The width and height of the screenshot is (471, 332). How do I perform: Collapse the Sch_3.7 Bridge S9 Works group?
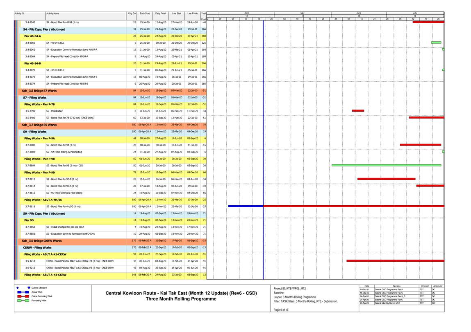(x=39, y=125)
